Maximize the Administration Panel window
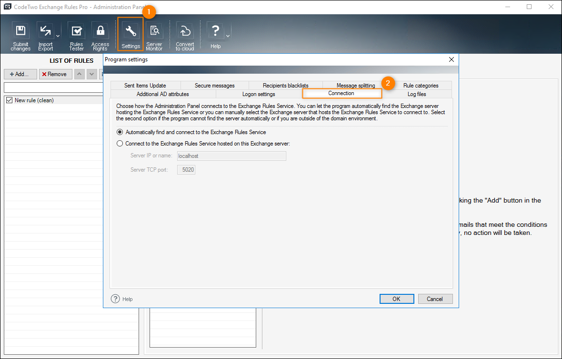Screen dimensions: 562x359 [529, 7]
